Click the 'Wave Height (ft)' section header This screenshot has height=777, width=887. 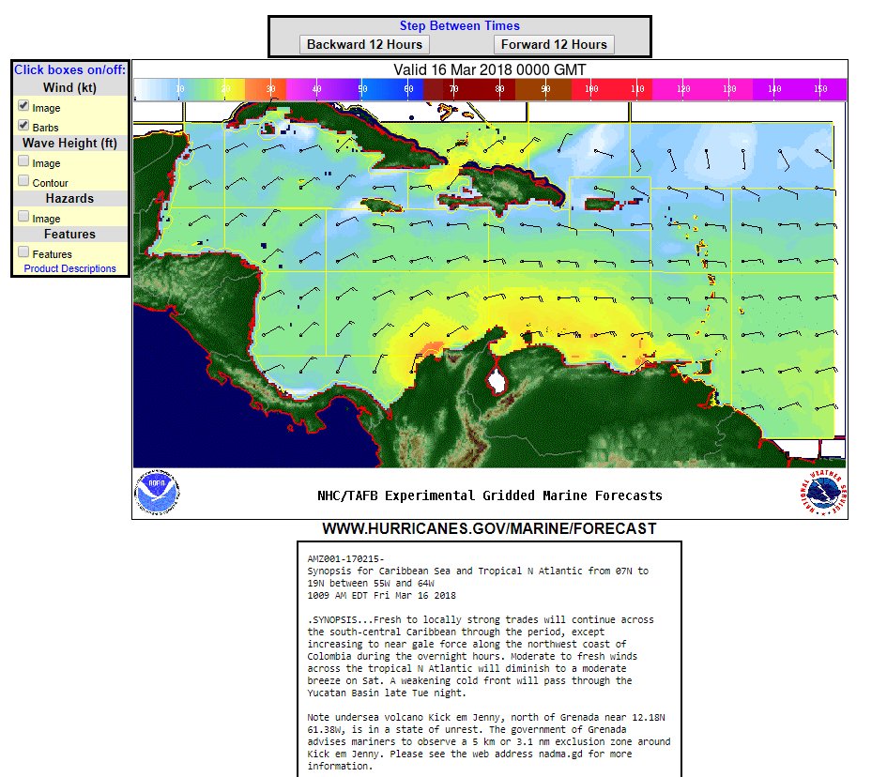pyautogui.click(x=70, y=143)
